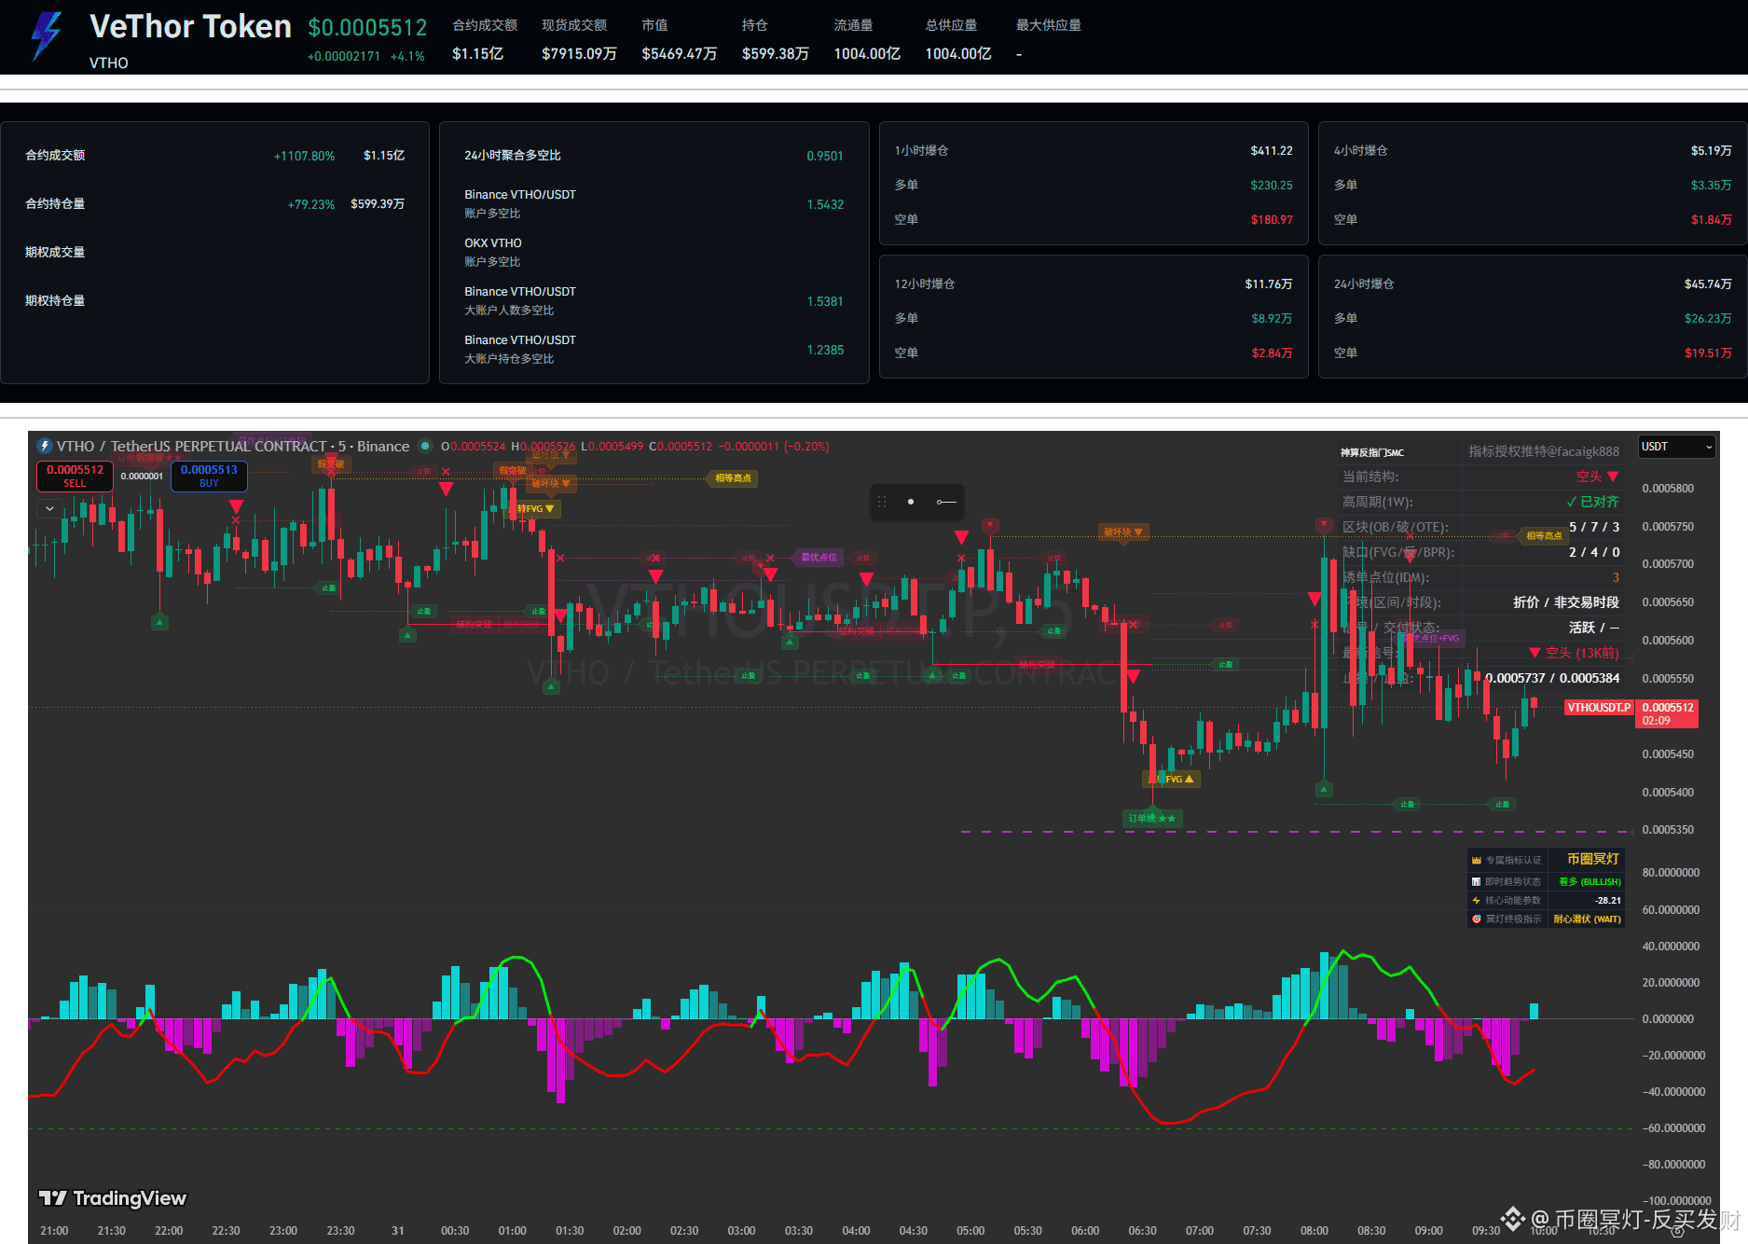
Task: Click the 24小时爆仓 total $45.74万
Action: pos(1708,283)
